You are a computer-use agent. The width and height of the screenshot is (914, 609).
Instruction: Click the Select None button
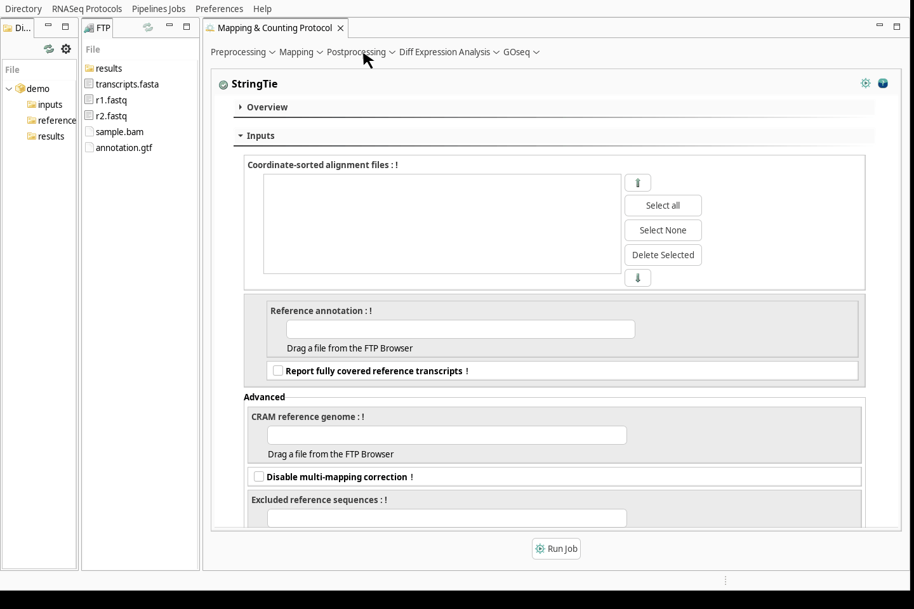pos(663,230)
